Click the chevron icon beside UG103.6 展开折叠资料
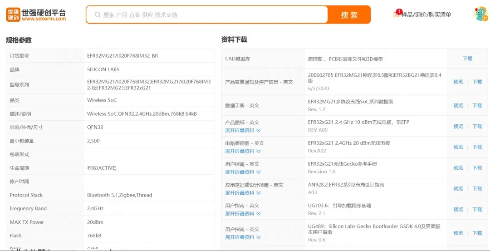 tap(259, 214)
